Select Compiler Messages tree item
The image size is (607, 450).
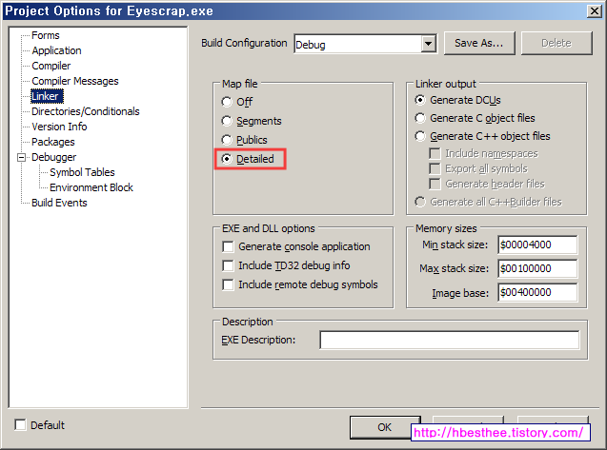pos(75,81)
